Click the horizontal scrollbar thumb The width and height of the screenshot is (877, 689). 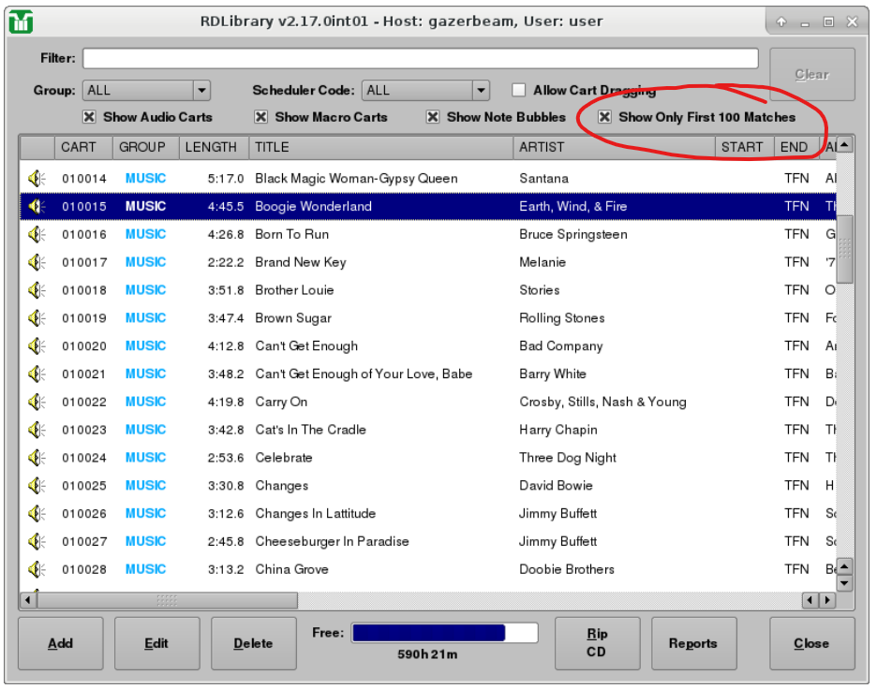(x=167, y=601)
